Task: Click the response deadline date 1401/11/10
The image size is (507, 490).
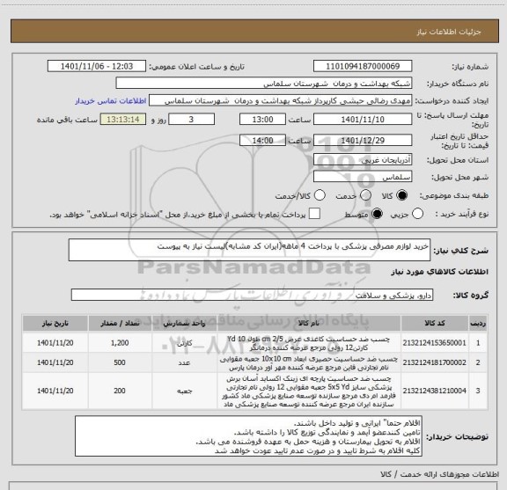Action: 363,120
